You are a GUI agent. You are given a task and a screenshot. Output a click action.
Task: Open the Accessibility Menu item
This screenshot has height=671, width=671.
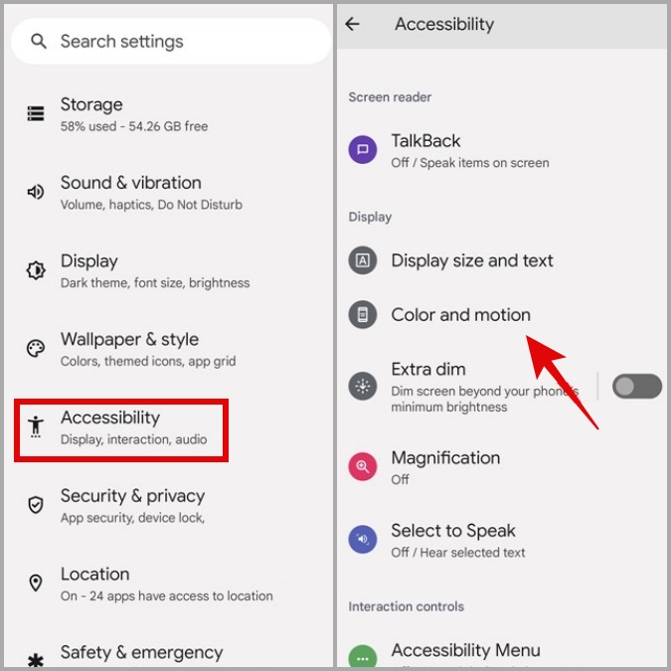(x=503, y=650)
